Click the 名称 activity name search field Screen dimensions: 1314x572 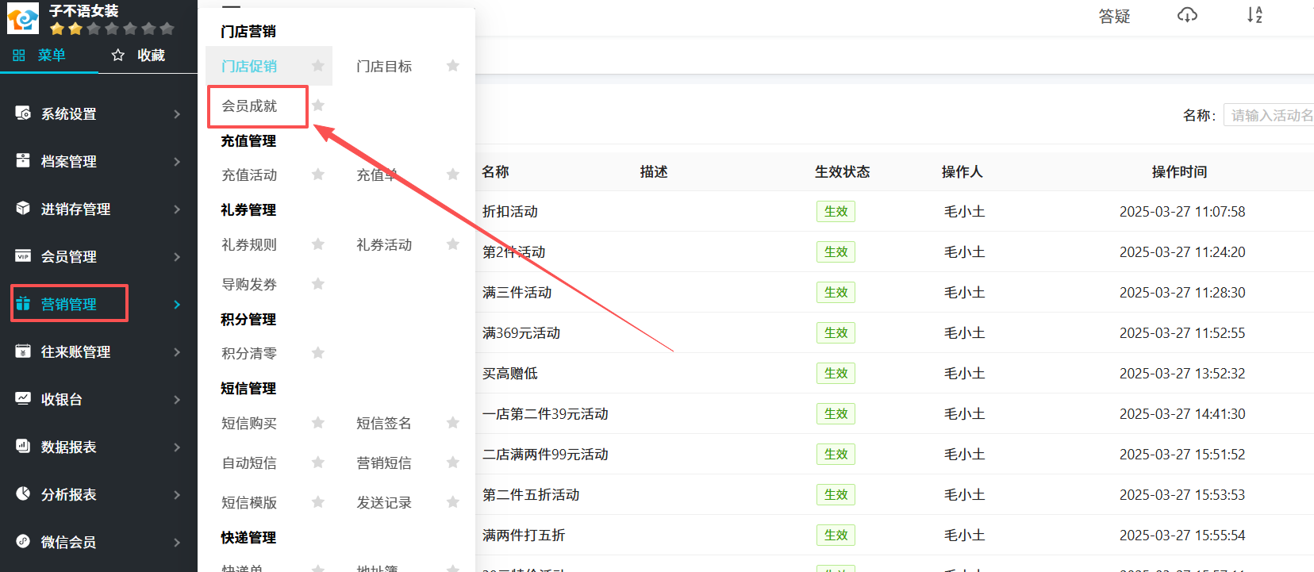[x=1270, y=116]
